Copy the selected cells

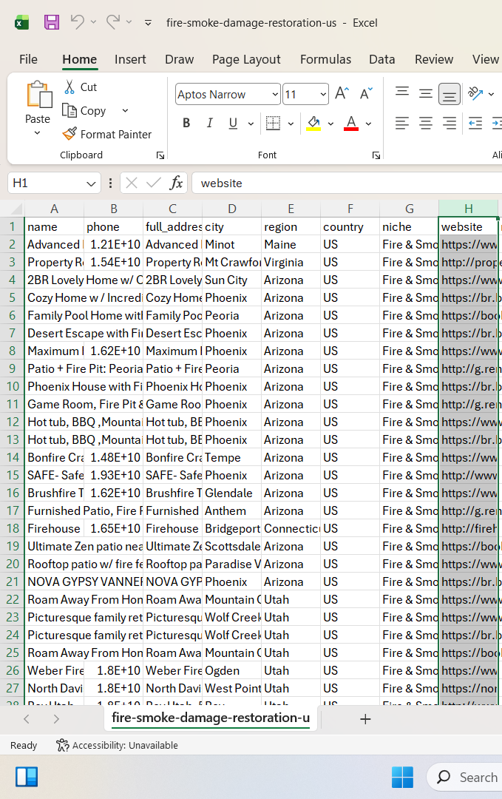84,110
